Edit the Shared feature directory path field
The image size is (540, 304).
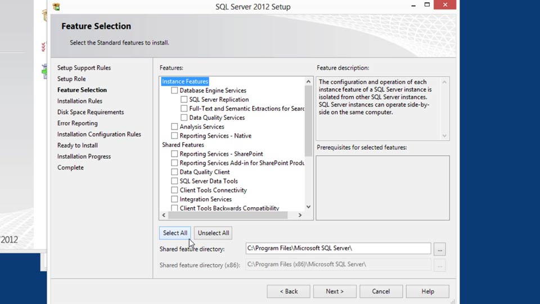(x=338, y=248)
